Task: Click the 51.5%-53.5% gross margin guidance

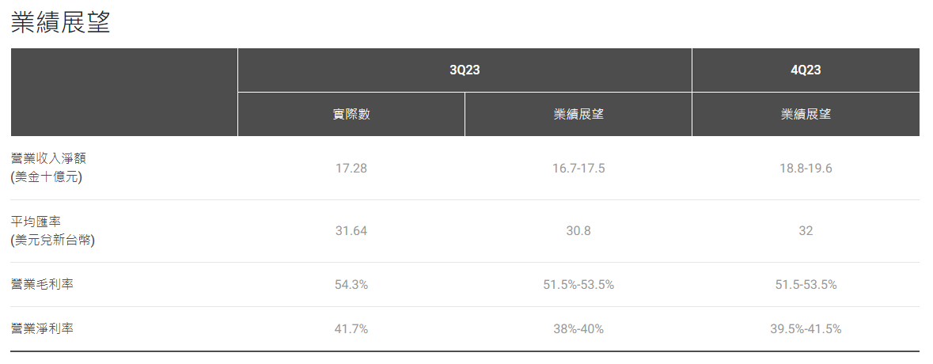Action: click(x=578, y=285)
